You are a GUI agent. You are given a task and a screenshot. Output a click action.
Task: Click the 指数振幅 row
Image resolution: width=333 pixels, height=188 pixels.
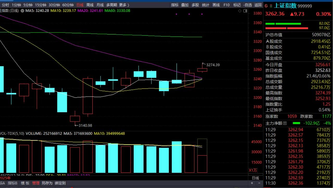[x=298, y=76]
